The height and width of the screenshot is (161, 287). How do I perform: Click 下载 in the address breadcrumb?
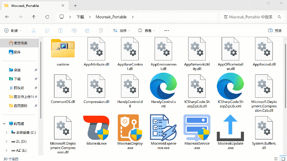[80, 17]
